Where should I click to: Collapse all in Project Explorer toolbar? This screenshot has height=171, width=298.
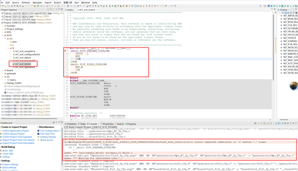[x=48, y=9]
